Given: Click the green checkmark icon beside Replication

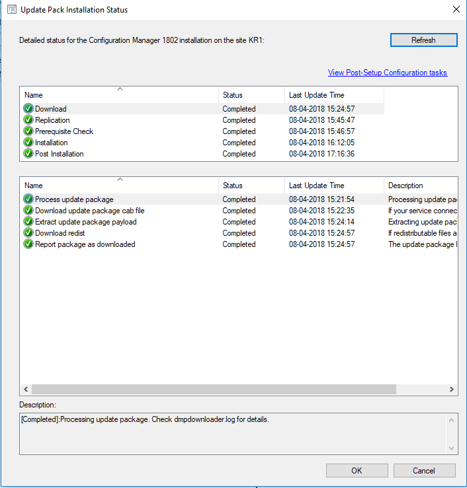Looking at the screenshot, I should click(28, 120).
